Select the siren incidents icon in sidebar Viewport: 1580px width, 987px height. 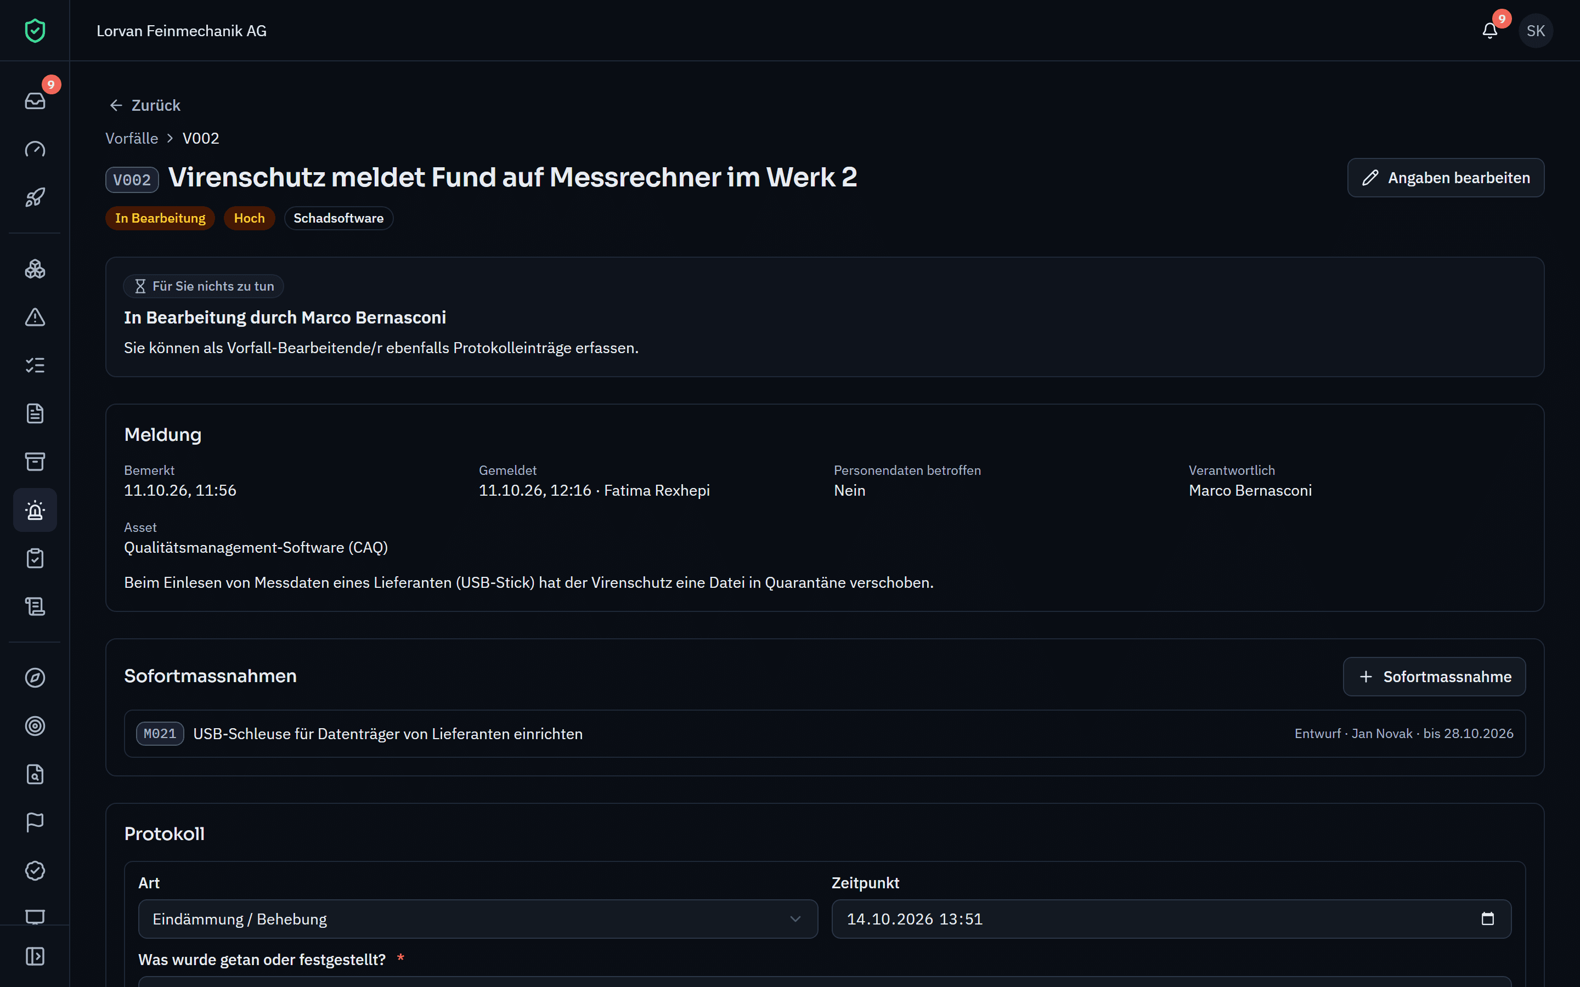pos(35,510)
